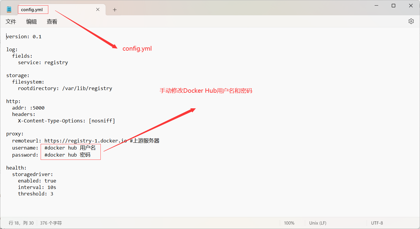
Task: Maximize the Notepad window
Action: tap(393, 6)
